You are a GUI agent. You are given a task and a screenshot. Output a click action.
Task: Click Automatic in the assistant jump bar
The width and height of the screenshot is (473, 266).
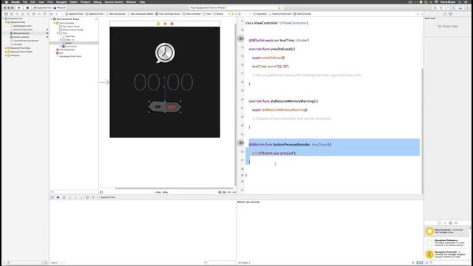(x=261, y=14)
